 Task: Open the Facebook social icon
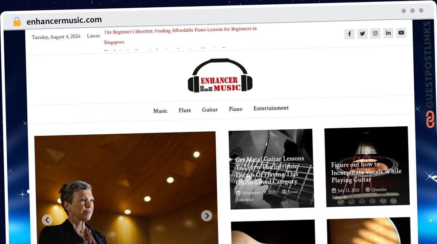349,34
